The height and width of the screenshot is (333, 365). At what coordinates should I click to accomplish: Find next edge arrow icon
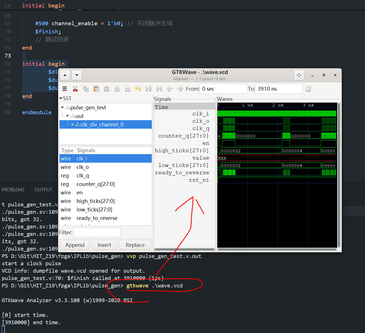point(180,89)
